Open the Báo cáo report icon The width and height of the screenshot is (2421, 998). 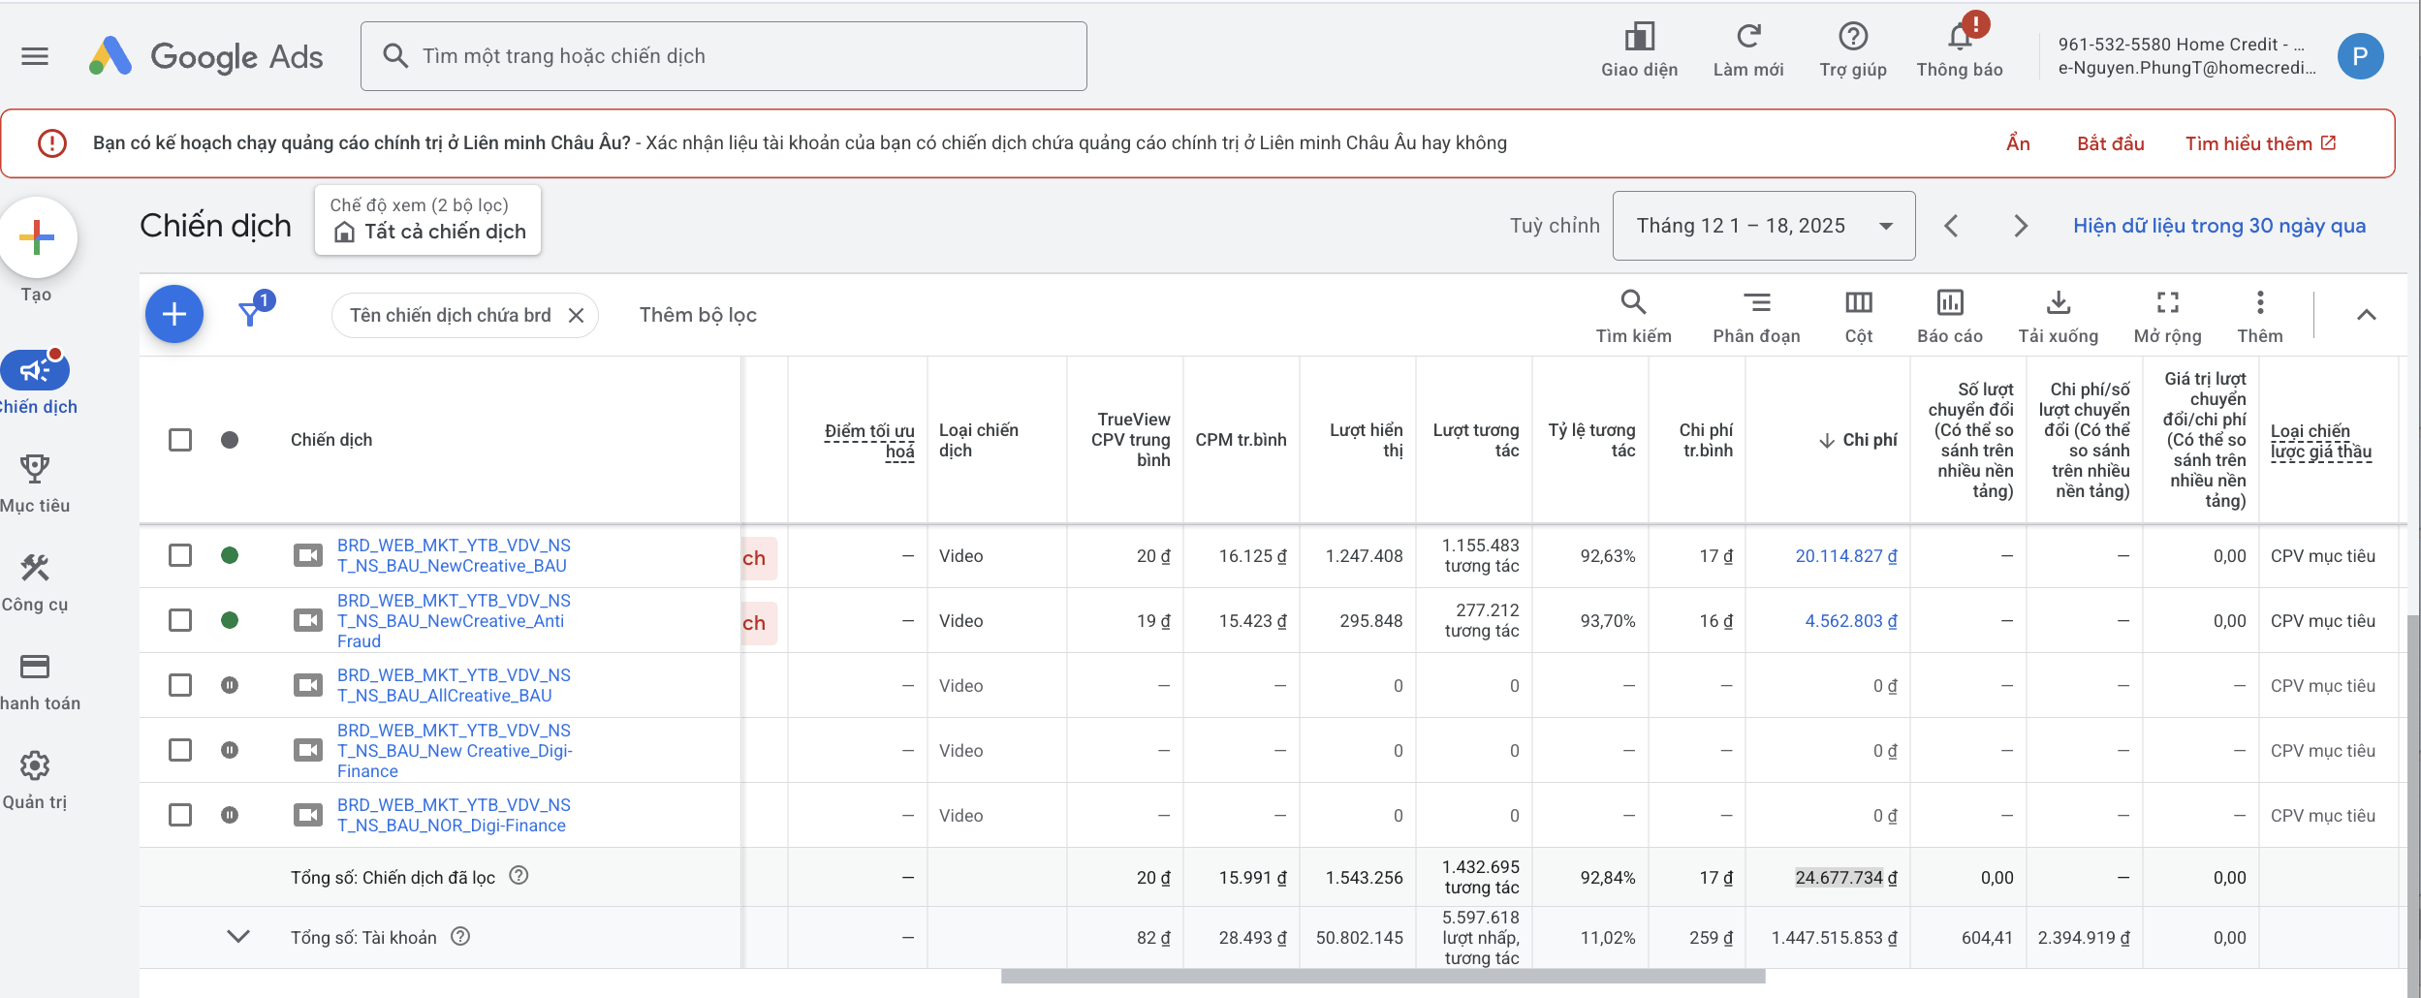1949,303
